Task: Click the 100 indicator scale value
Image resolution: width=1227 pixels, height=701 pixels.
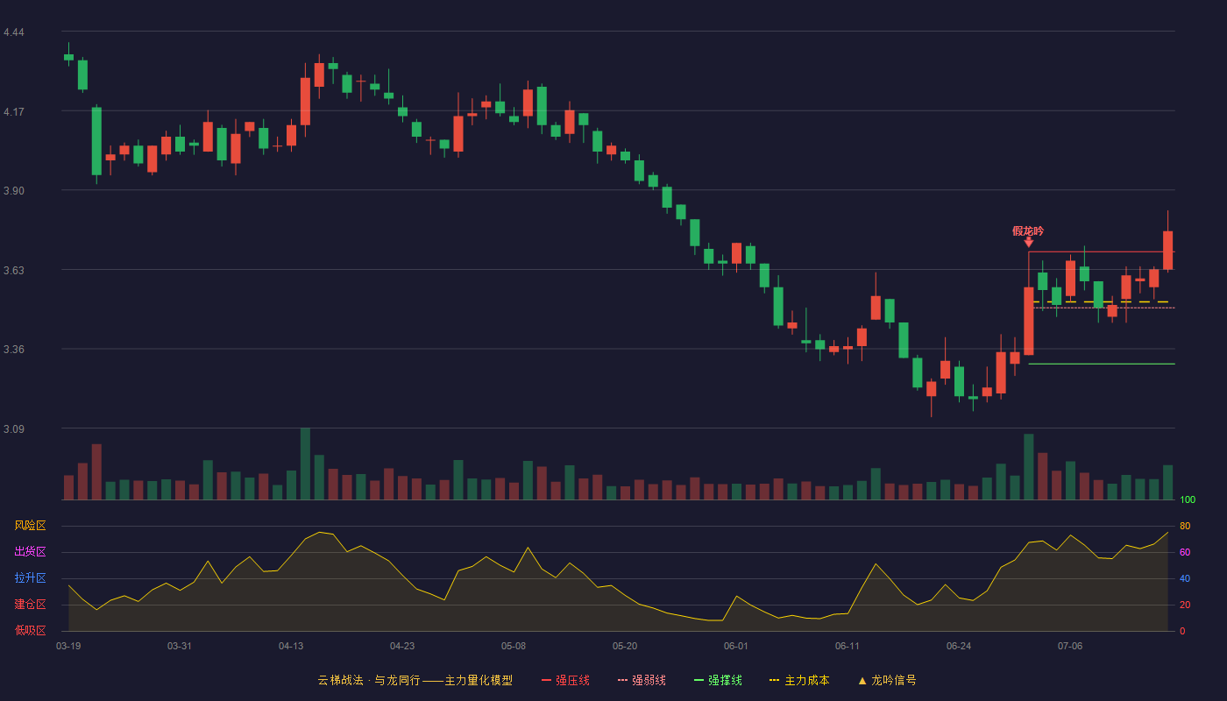Action: [1188, 500]
